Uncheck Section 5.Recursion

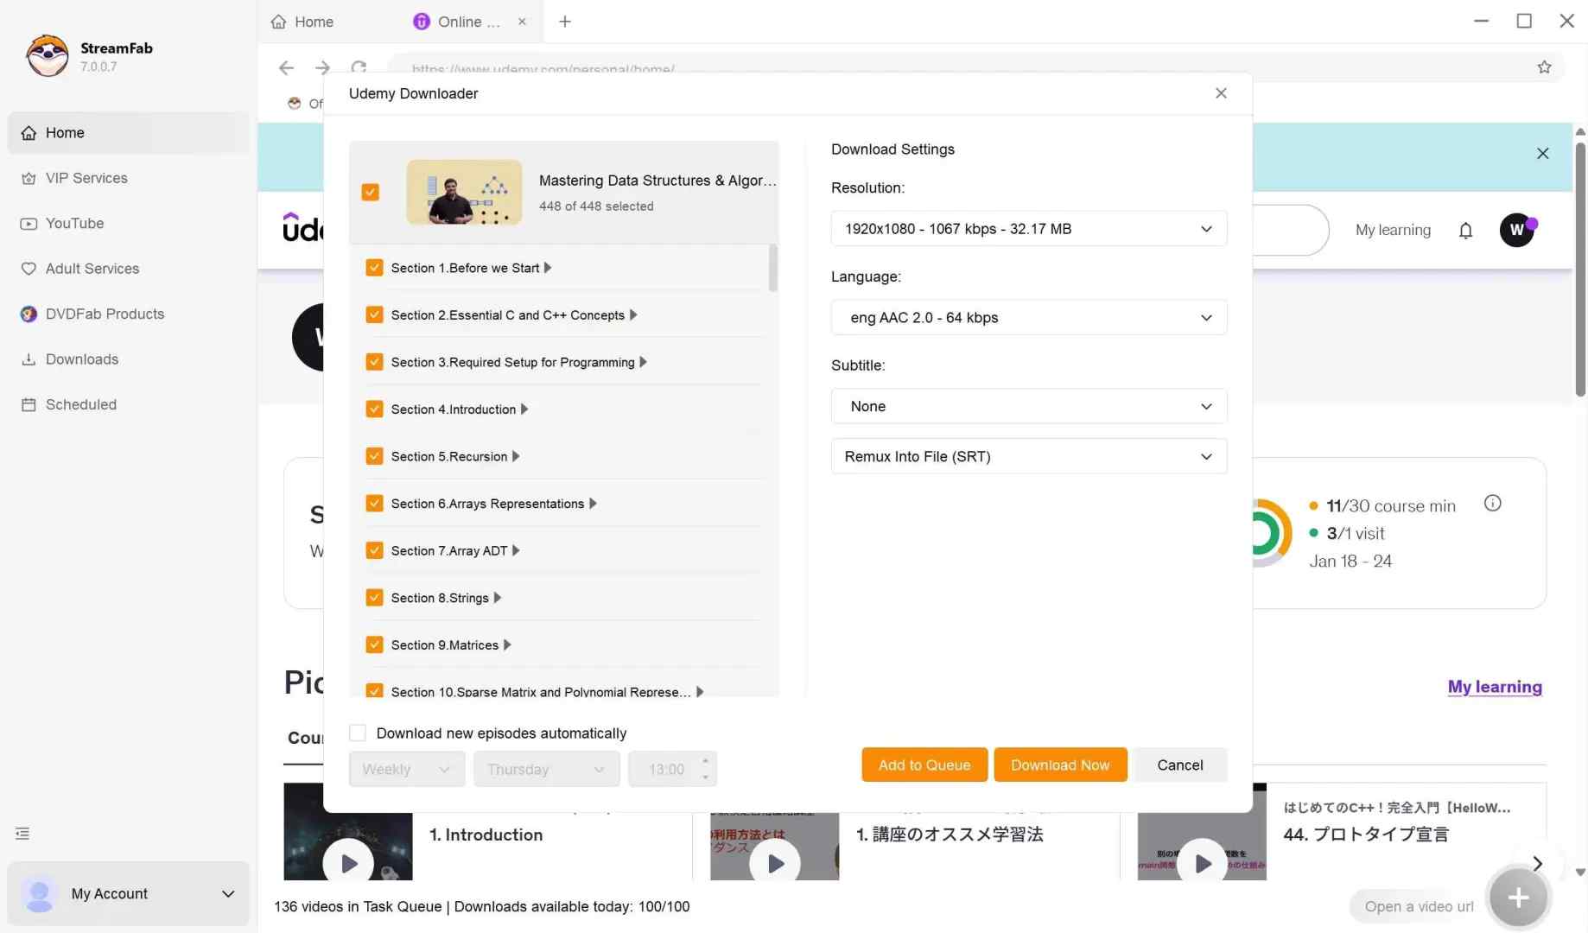click(374, 455)
